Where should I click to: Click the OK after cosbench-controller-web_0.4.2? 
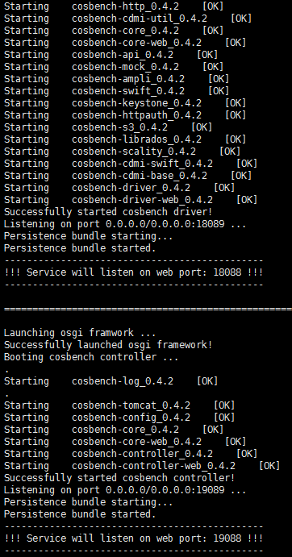[x=269, y=466]
